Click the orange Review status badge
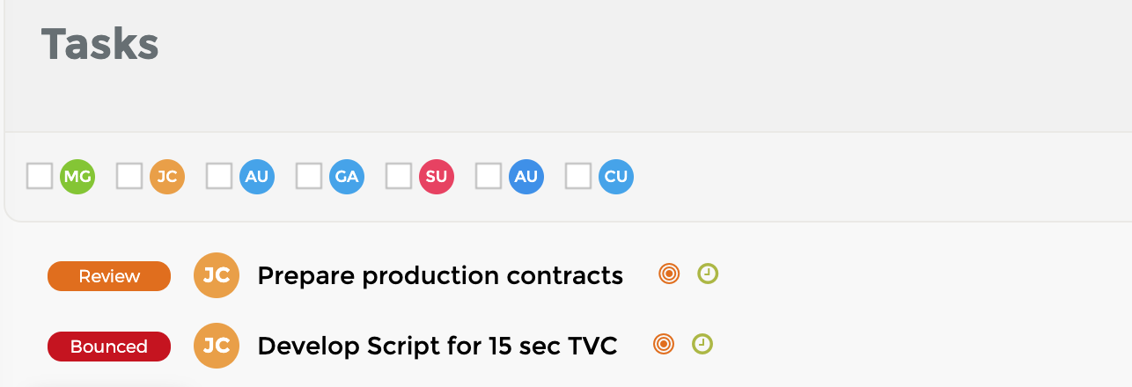 [x=109, y=276]
